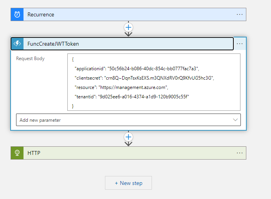
Task: Insert step after Recurrence with plus icon
Action: pos(128,27)
